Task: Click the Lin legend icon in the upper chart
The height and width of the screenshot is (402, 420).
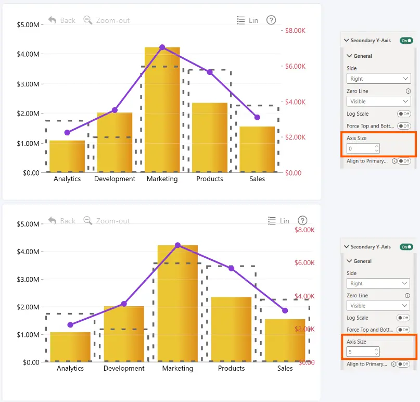Action: pyautogui.click(x=241, y=20)
